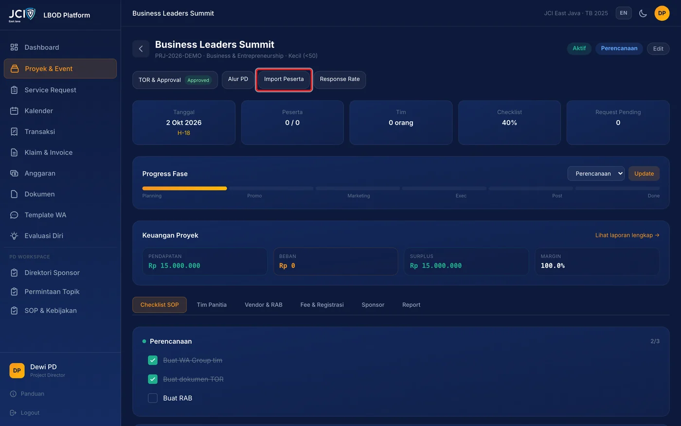Click the Update phase button
The image size is (681, 426).
644,174
